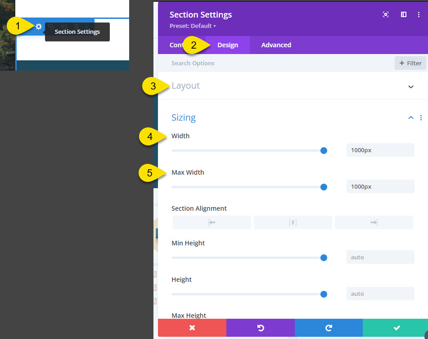Discard changes with the red X button

tap(192, 328)
